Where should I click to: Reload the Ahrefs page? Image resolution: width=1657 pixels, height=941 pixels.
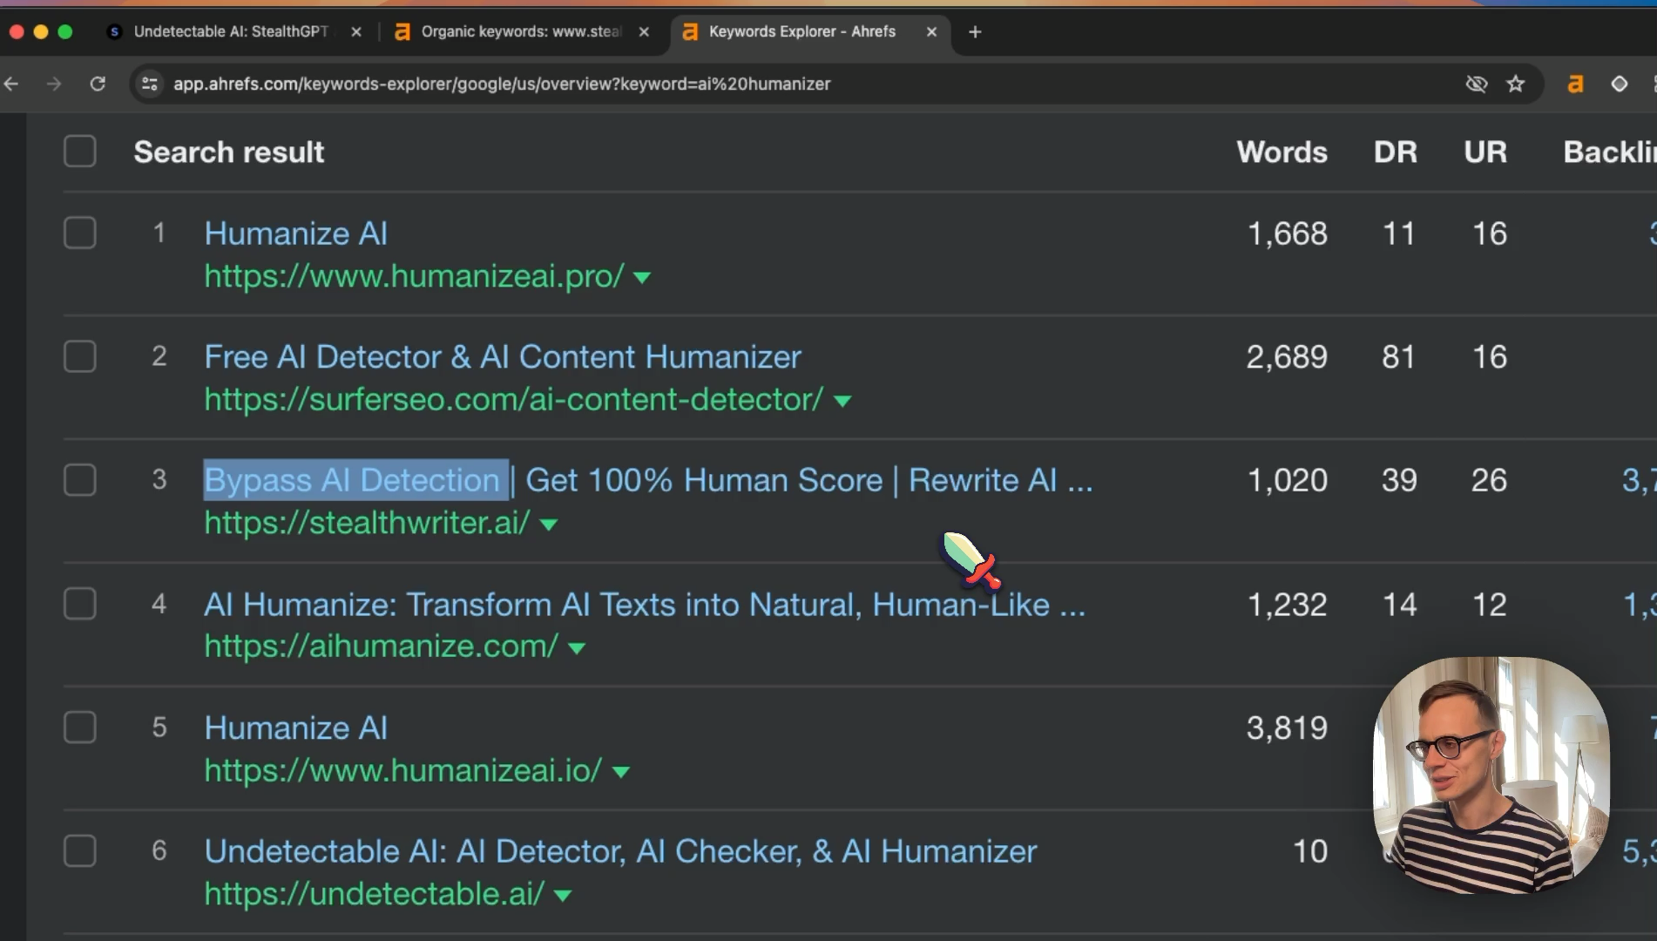tap(98, 84)
